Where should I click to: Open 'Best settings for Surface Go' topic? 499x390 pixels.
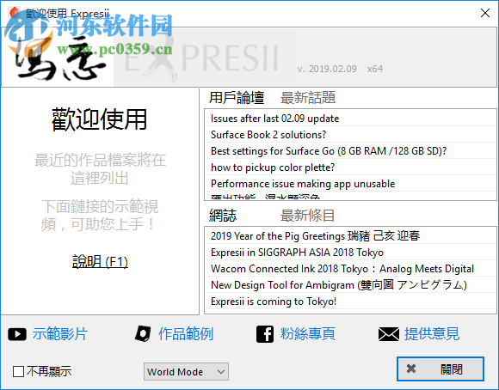tap(350, 151)
